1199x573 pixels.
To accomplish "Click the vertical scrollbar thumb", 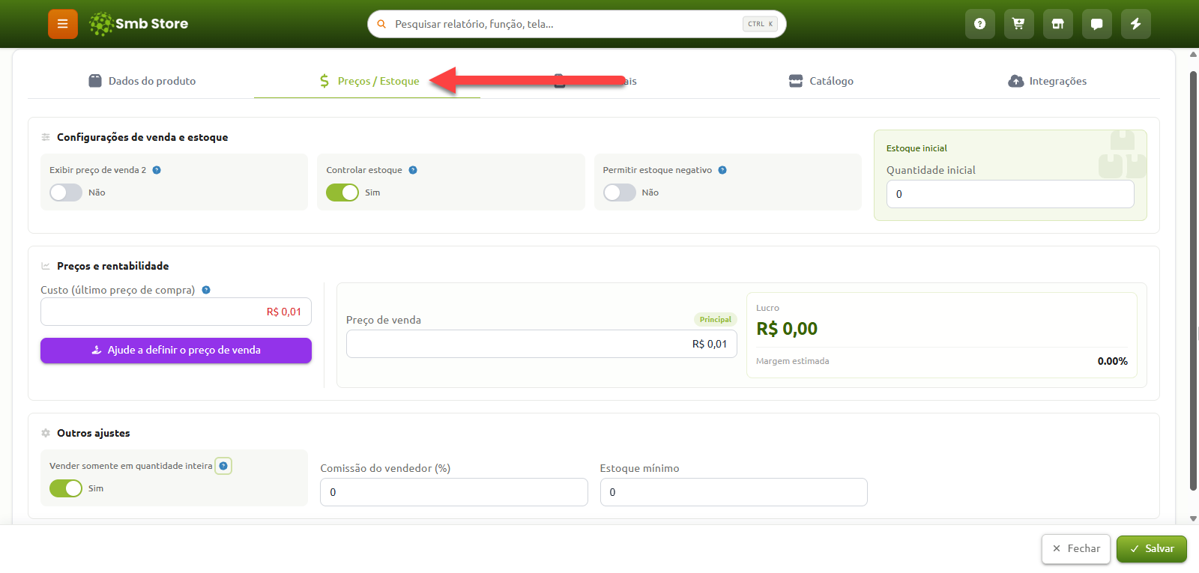I will pos(1193,281).
